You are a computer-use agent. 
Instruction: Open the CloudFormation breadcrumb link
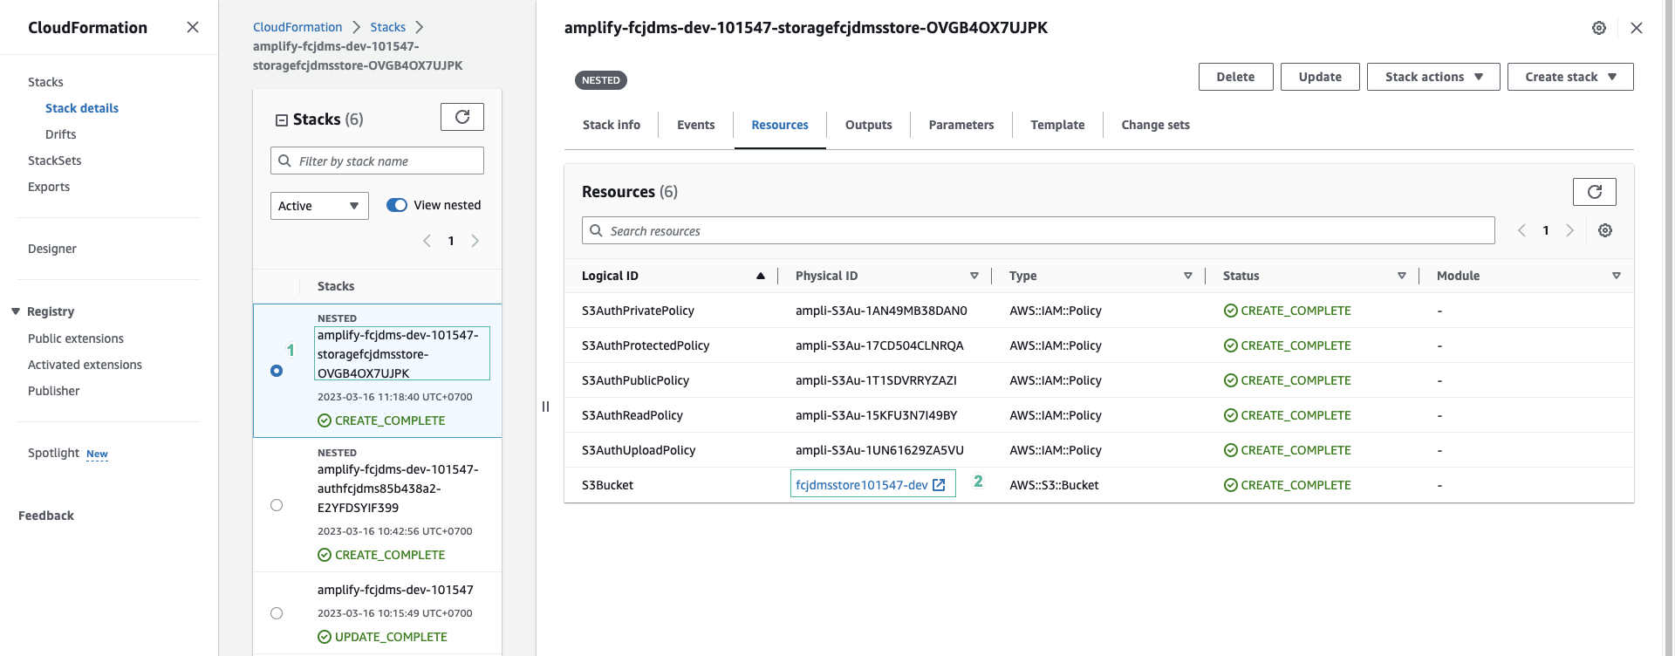pyautogui.click(x=297, y=27)
